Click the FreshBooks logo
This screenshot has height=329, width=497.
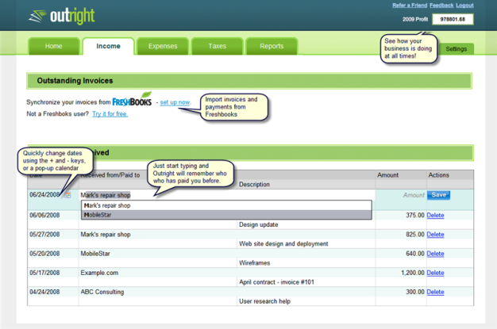[x=132, y=101]
